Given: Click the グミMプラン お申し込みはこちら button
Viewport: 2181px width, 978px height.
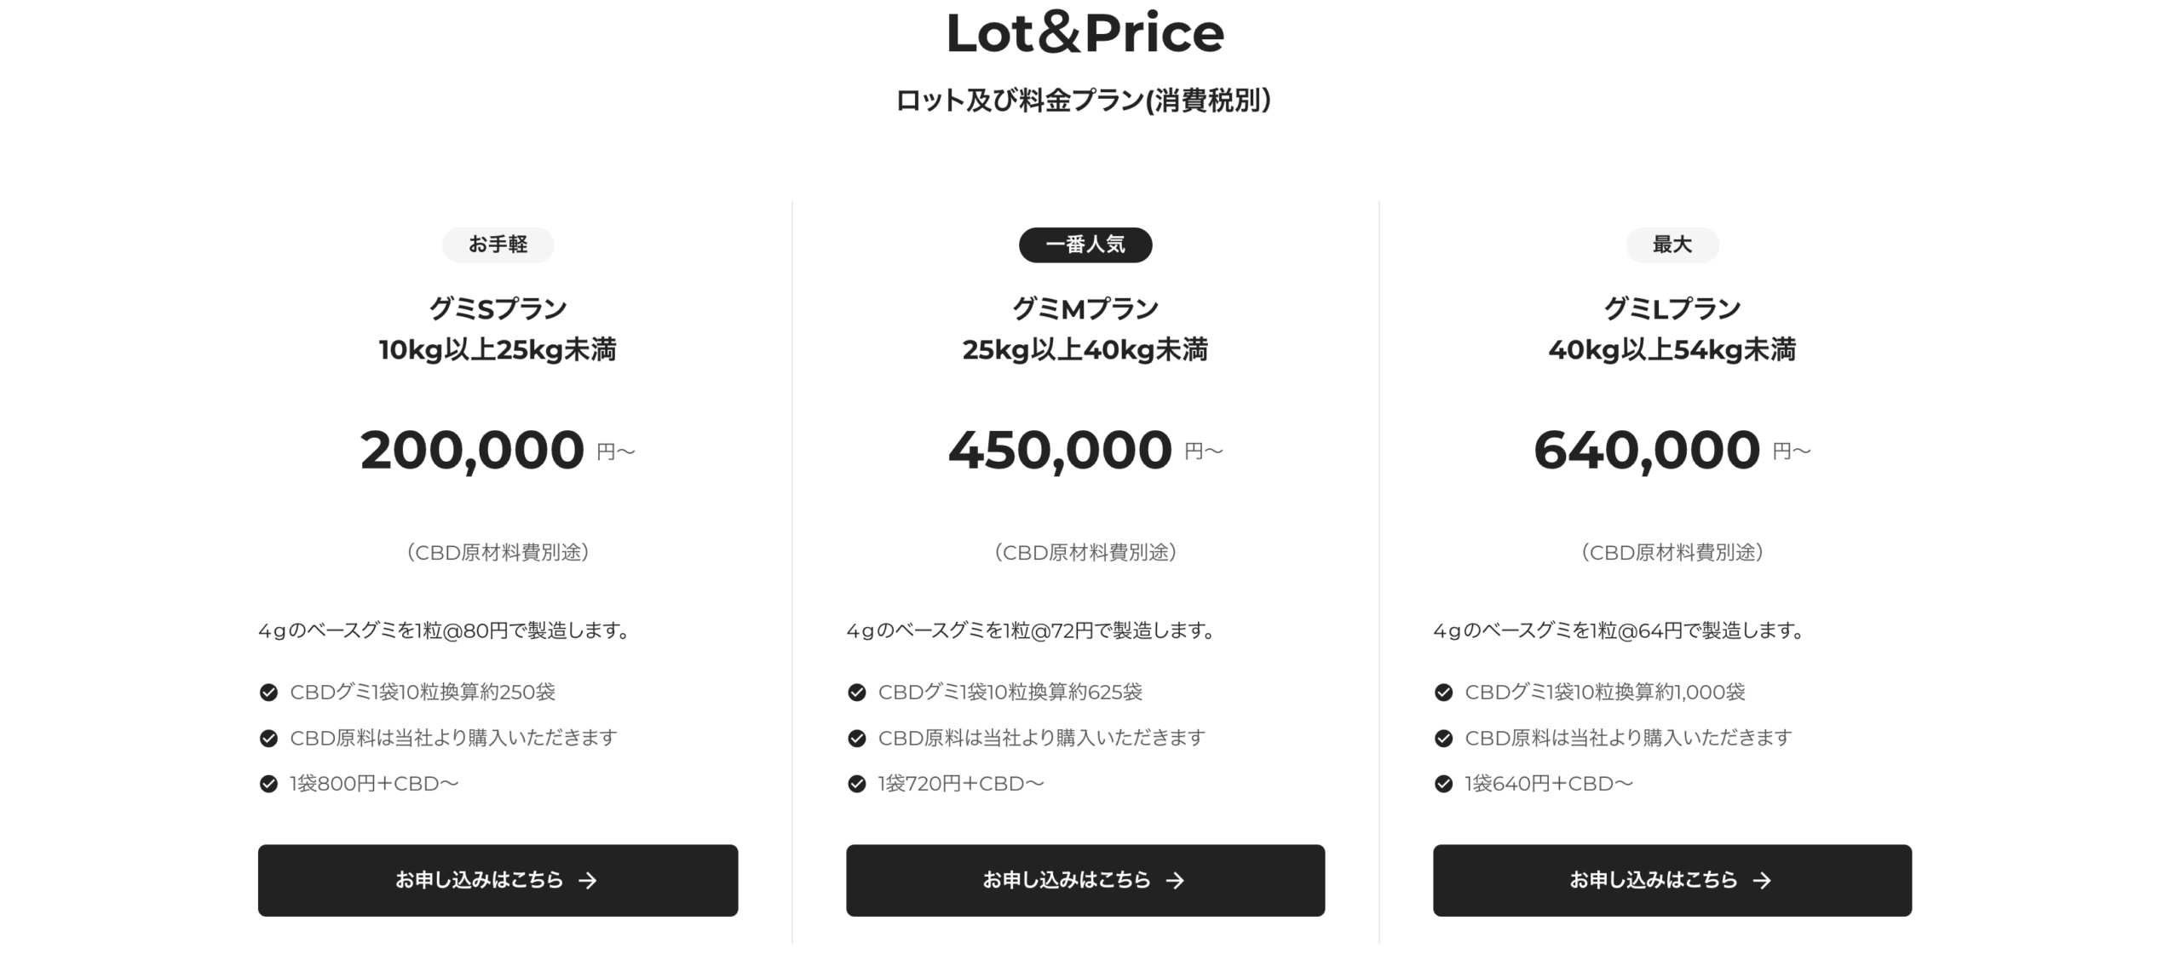Looking at the screenshot, I should coord(1085,880).
